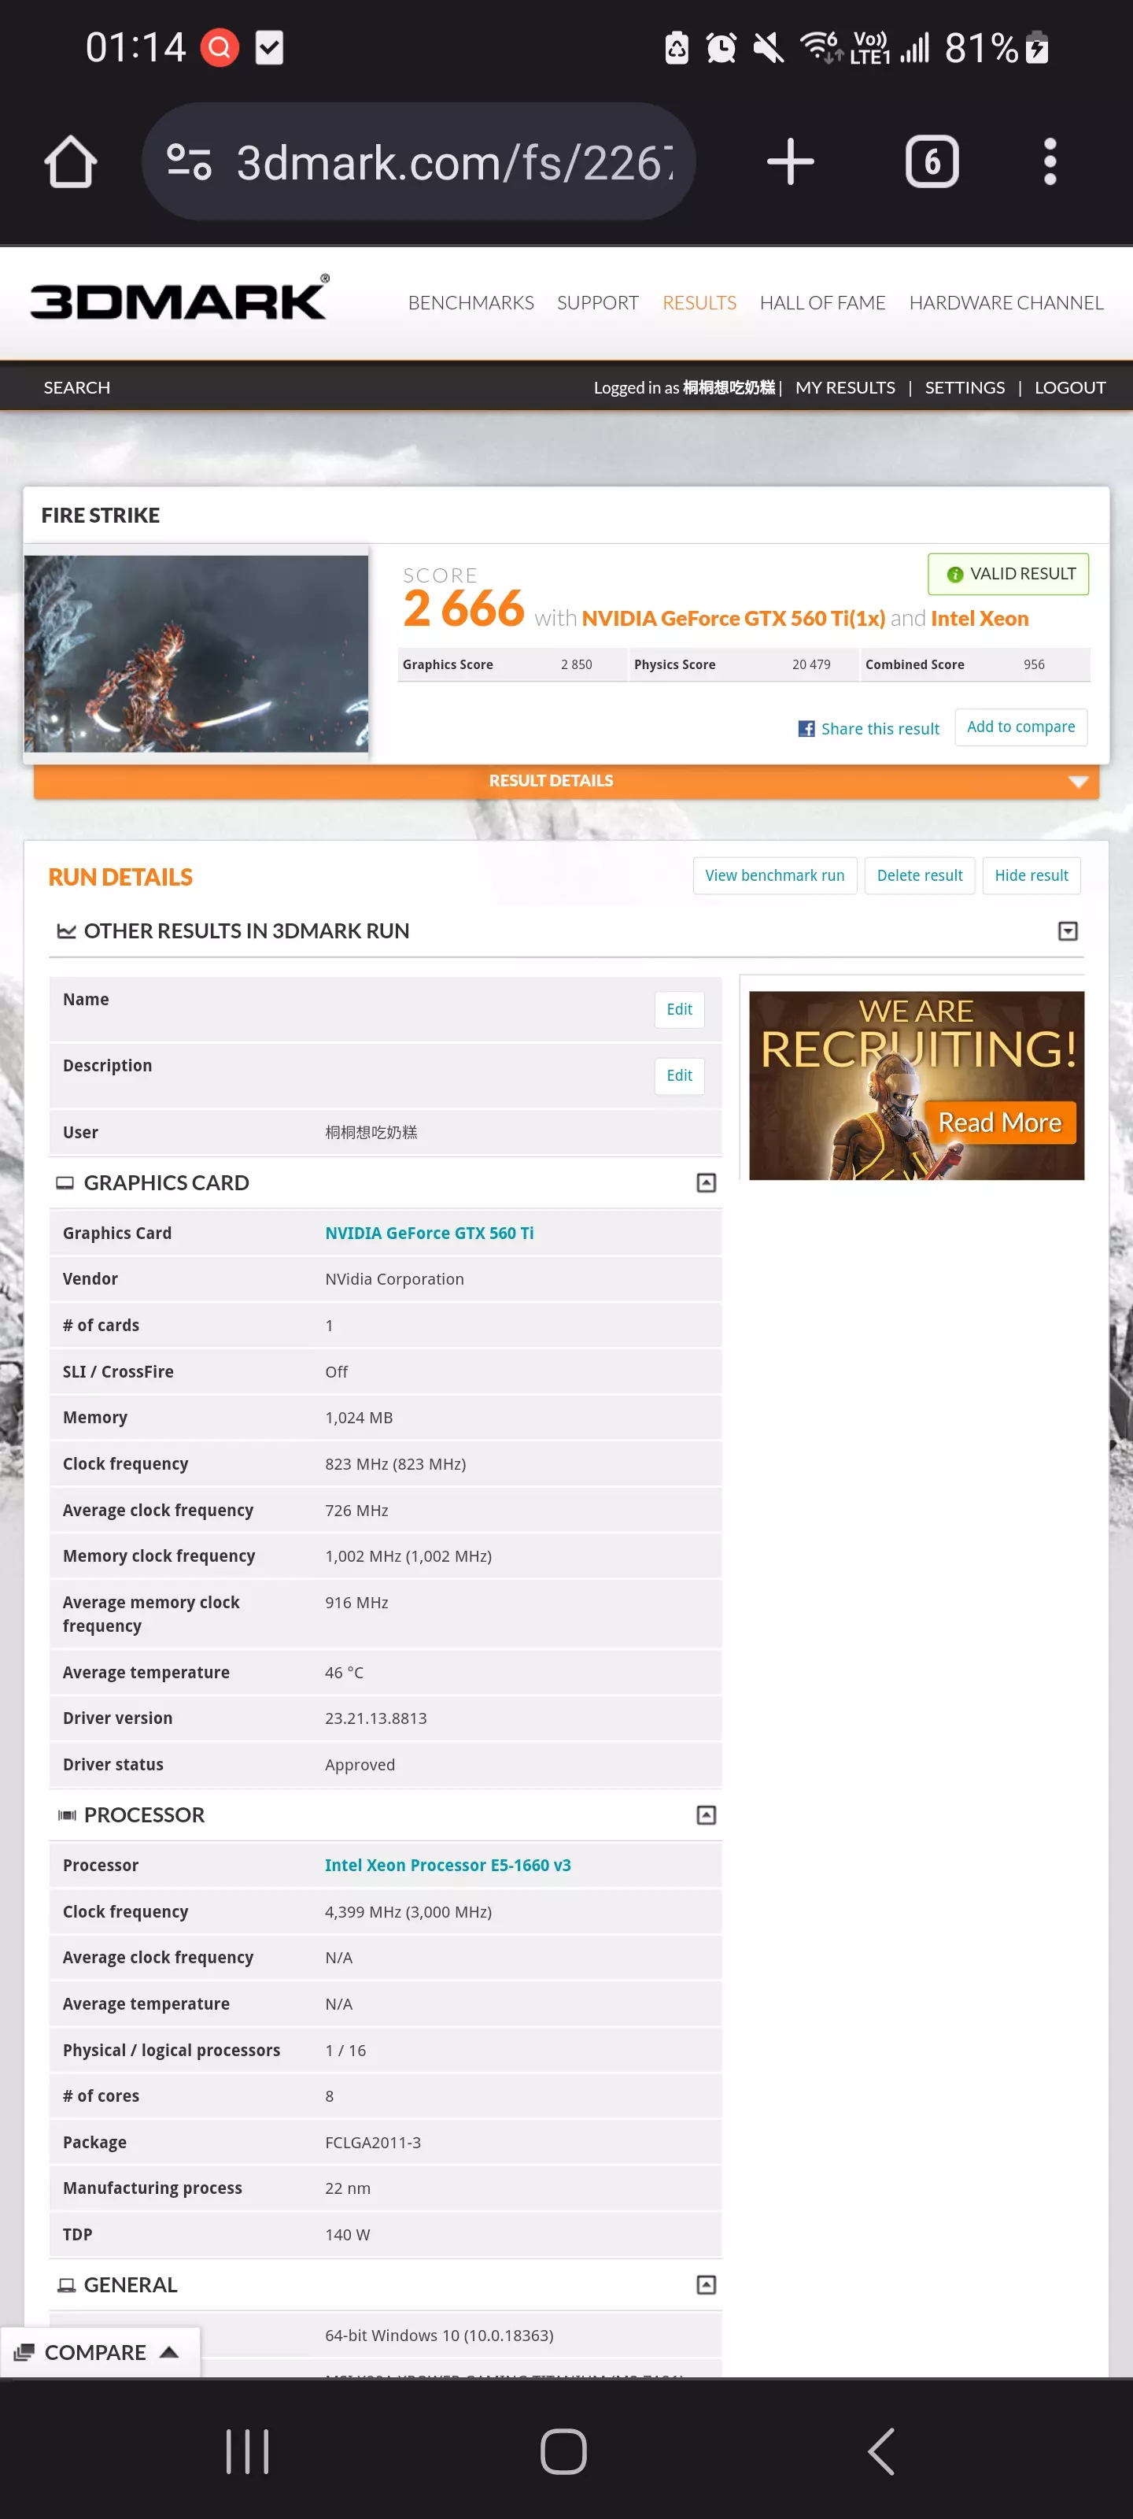1133x2519 pixels.
Task: Click the logged-in username in navigation bar
Action: point(729,387)
